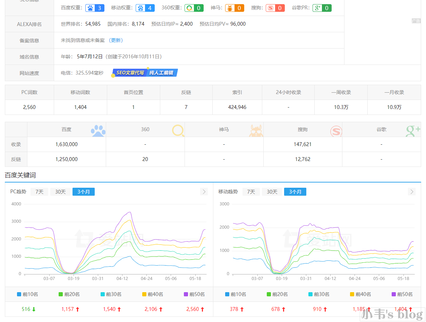Click the 360 weight green badge icon
The height and width of the screenshot is (322, 426).
click(x=194, y=8)
